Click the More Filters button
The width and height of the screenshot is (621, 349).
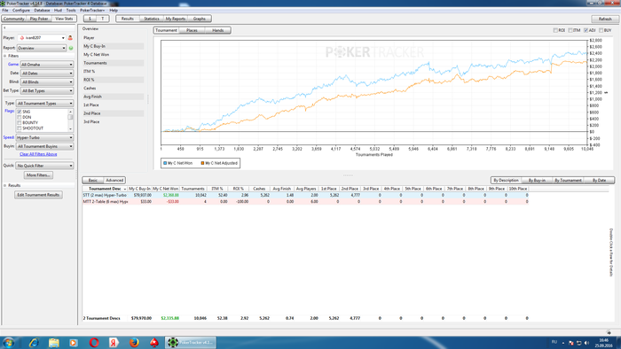(x=38, y=175)
